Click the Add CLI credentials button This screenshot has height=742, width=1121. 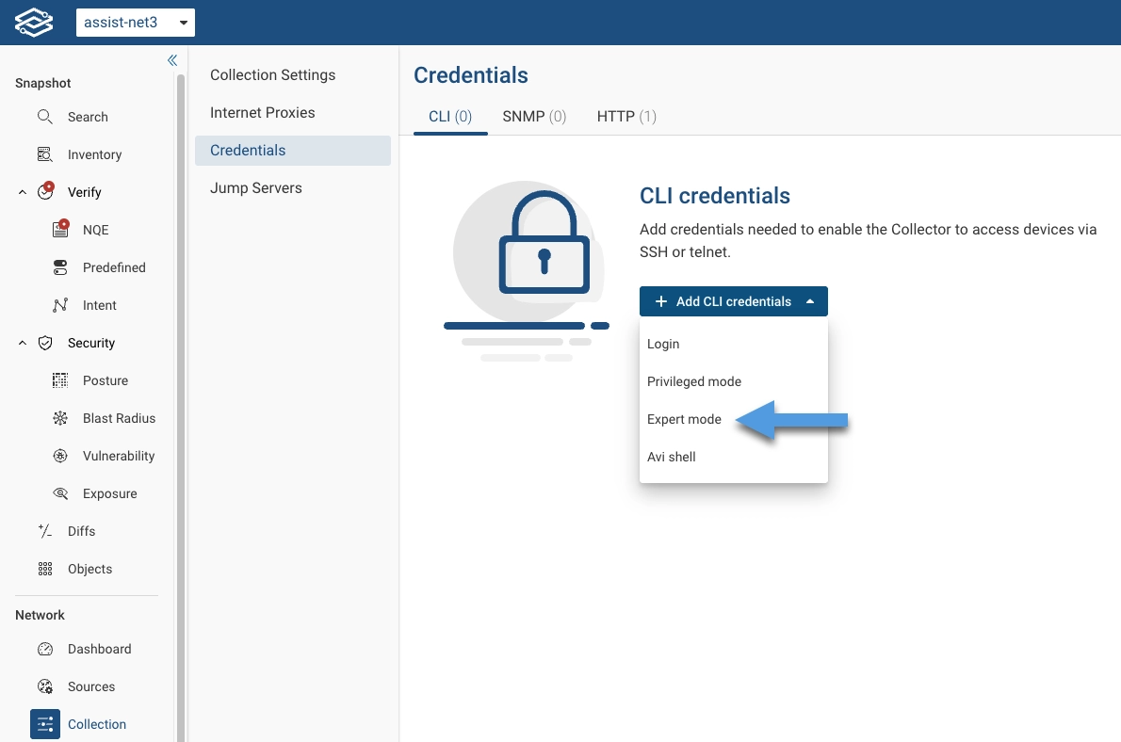(x=733, y=301)
